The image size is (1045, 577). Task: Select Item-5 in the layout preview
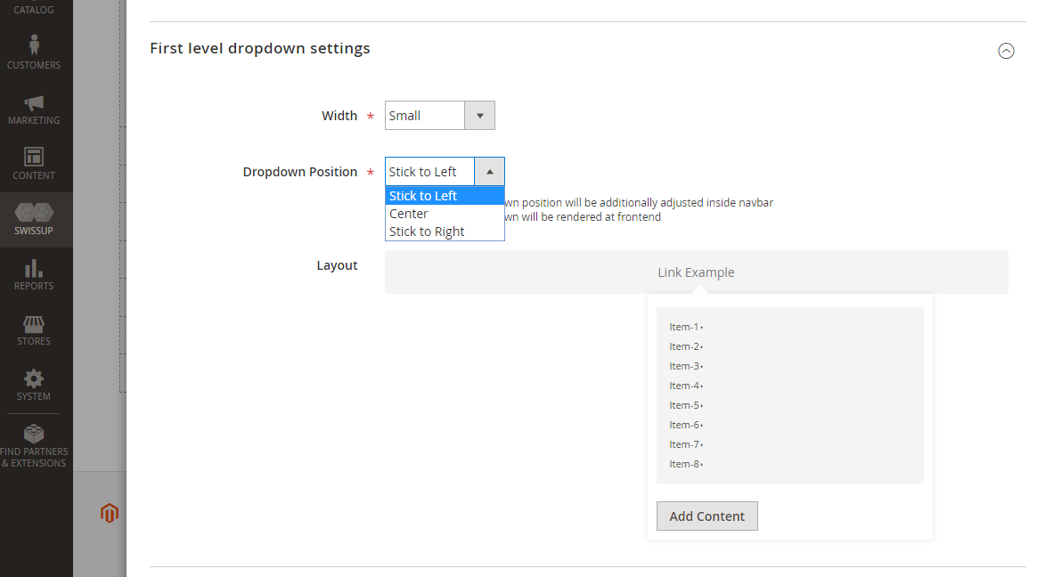(x=685, y=405)
